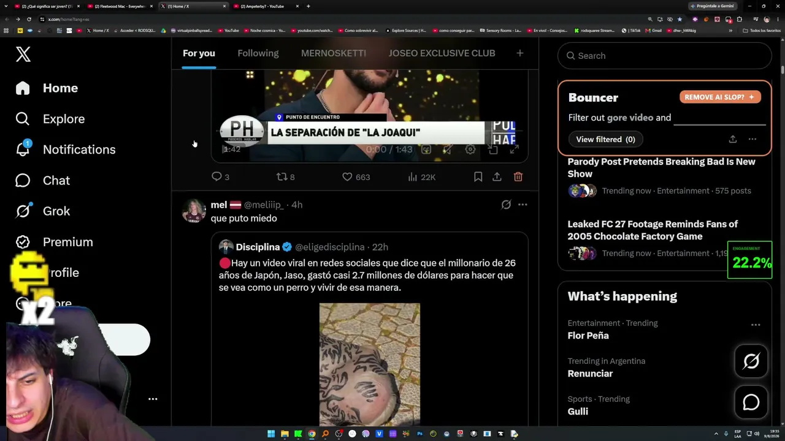
Task: Open video in picture-in-picture
Action: (x=492, y=149)
